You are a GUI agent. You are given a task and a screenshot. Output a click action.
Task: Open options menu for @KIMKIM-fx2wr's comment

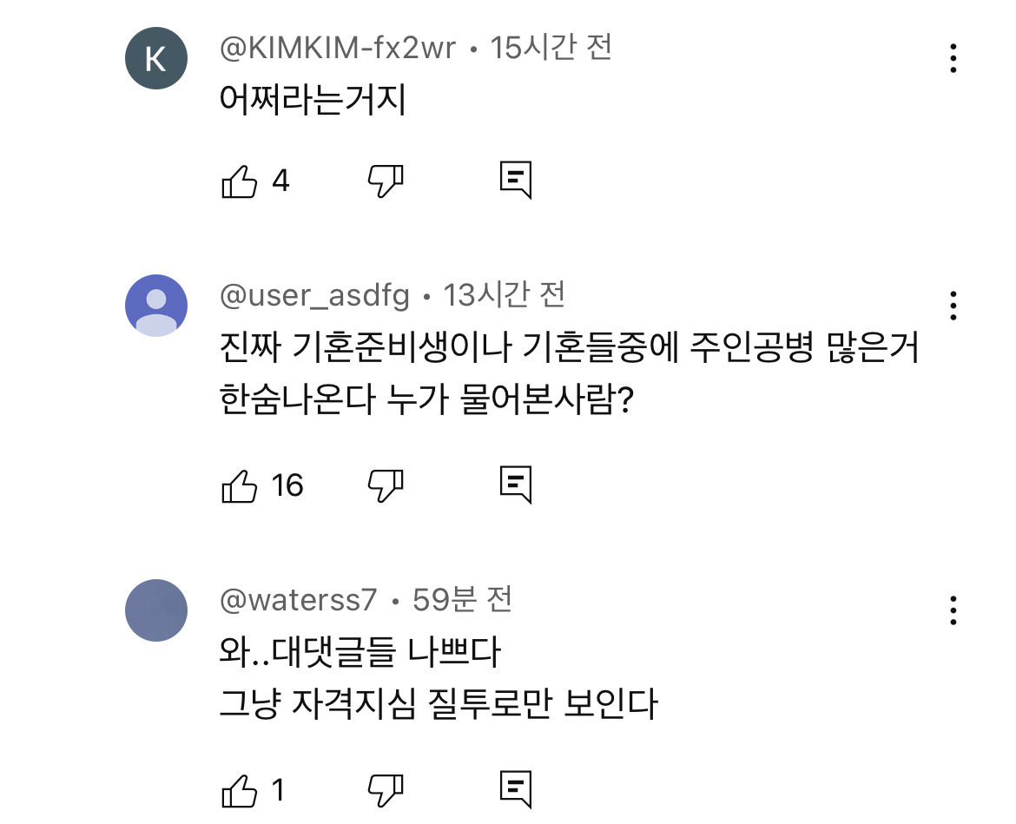(953, 58)
